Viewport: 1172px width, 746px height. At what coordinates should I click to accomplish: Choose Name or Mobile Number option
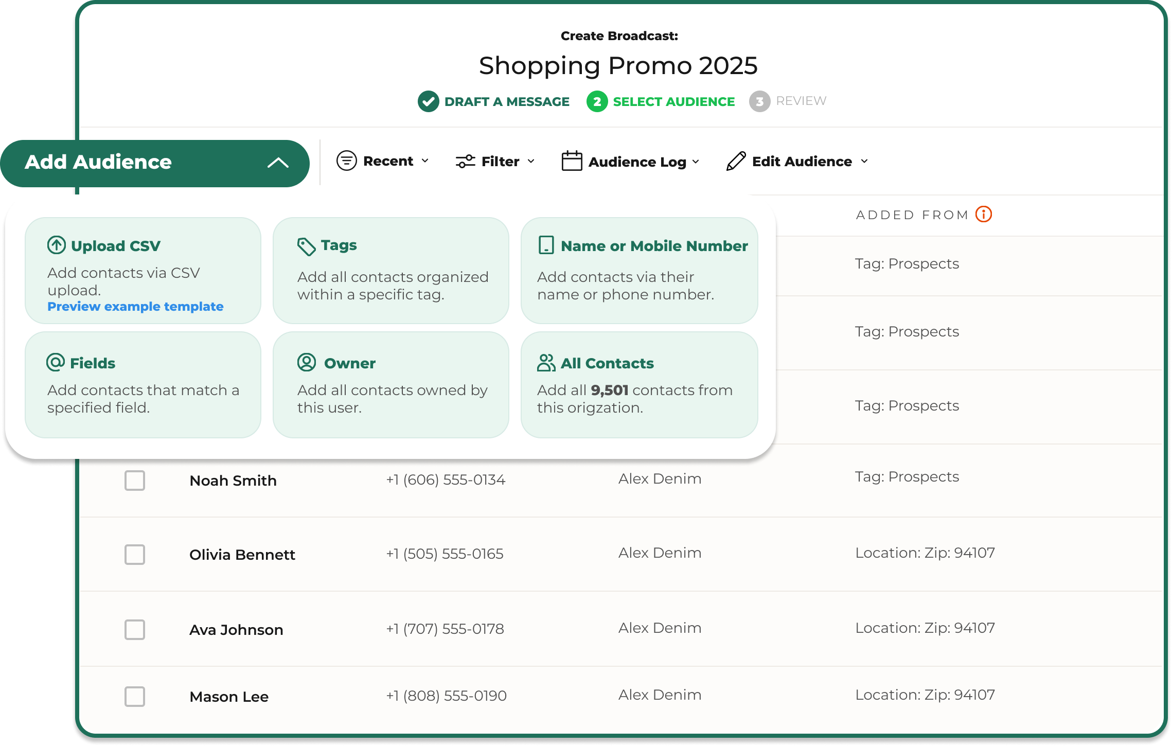tap(640, 271)
